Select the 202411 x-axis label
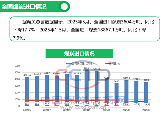Screen dimensions: 166x114 tap(87, 110)
